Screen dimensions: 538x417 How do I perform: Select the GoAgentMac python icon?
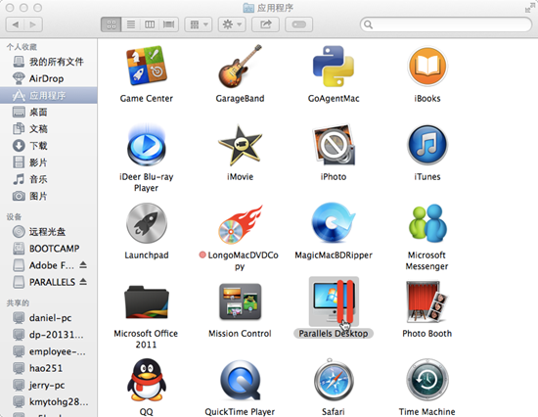point(334,66)
